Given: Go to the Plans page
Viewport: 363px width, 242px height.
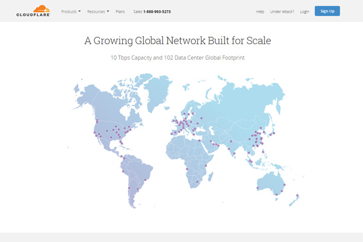Looking at the screenshot, I should click(120, 11).
